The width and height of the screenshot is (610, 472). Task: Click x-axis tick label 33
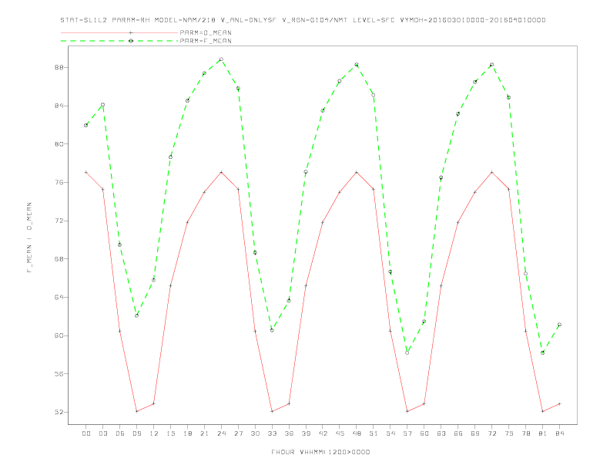click(x=272, y=433)
